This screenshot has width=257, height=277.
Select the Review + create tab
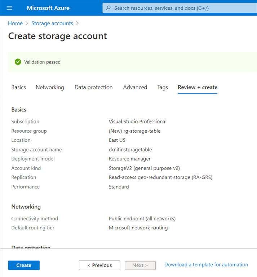click(x=198, y=87)
